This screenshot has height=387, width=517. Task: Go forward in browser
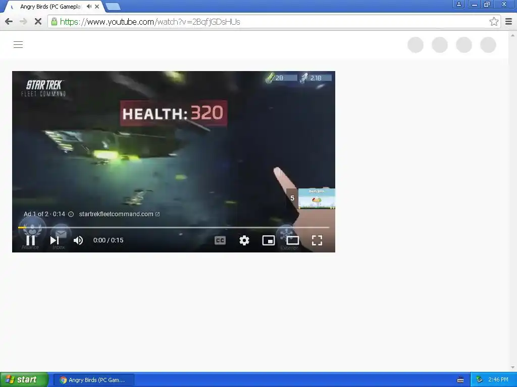pyautogui.click(x=23, y=22)
